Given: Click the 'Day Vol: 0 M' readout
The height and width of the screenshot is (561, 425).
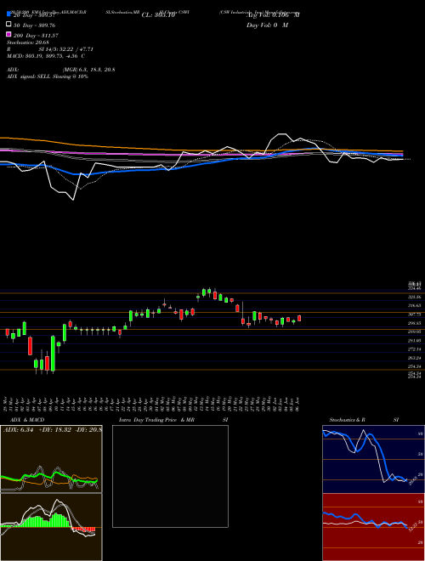Looking at the screenshot, I should pos(267,25).
